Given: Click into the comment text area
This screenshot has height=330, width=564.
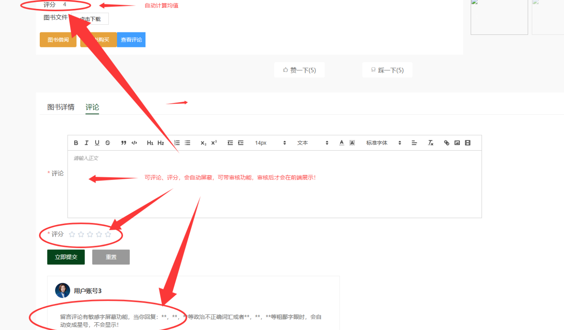Looking at the screenshot, I should (x=275, y=184).
